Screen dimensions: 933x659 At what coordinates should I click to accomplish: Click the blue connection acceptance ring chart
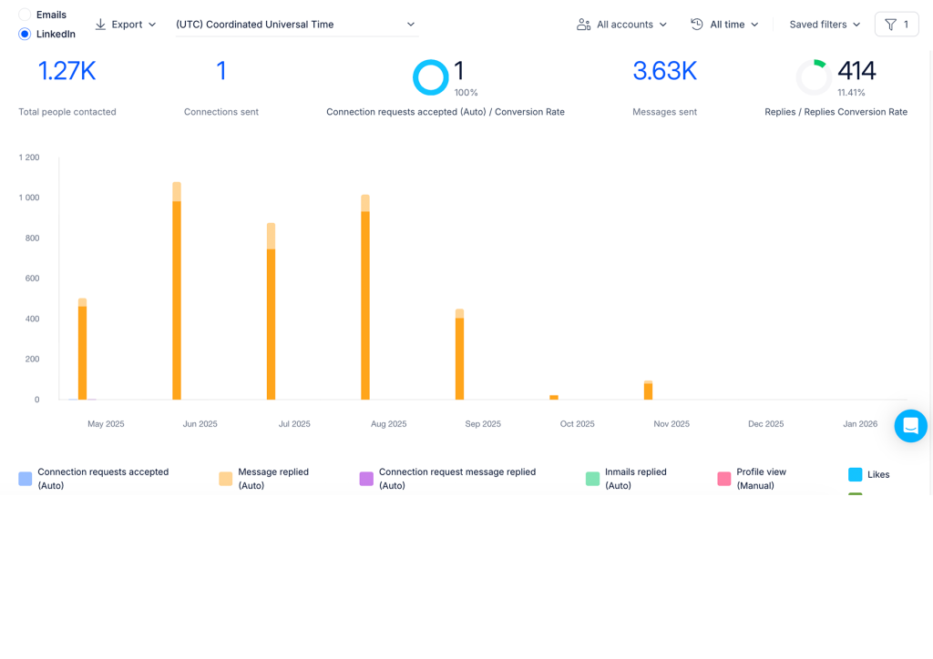[430, 77]
